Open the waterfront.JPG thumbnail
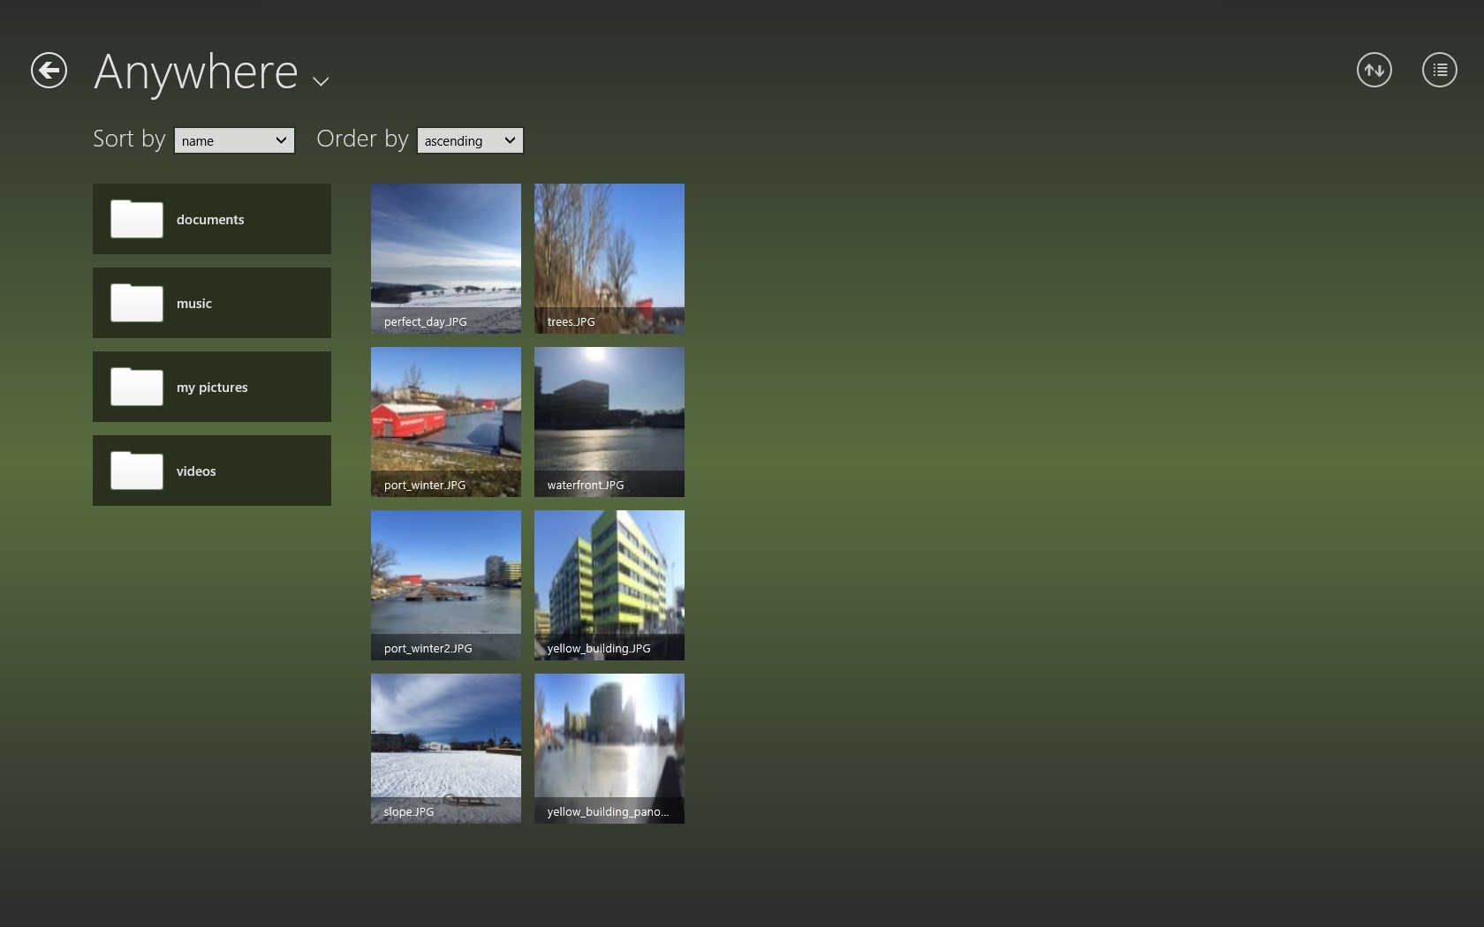 click(609, 421)
